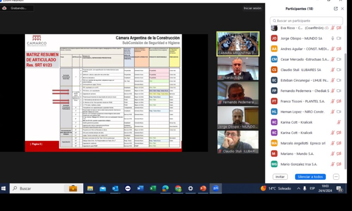Launch Outlook from the taskbar
This screenshot has width=352, height=211.
tap(115, 188)
